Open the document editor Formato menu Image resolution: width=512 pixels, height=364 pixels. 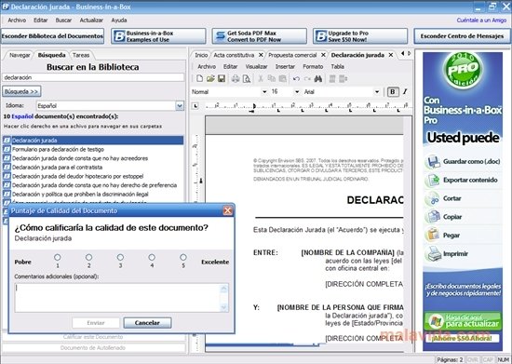pos(313,67)
